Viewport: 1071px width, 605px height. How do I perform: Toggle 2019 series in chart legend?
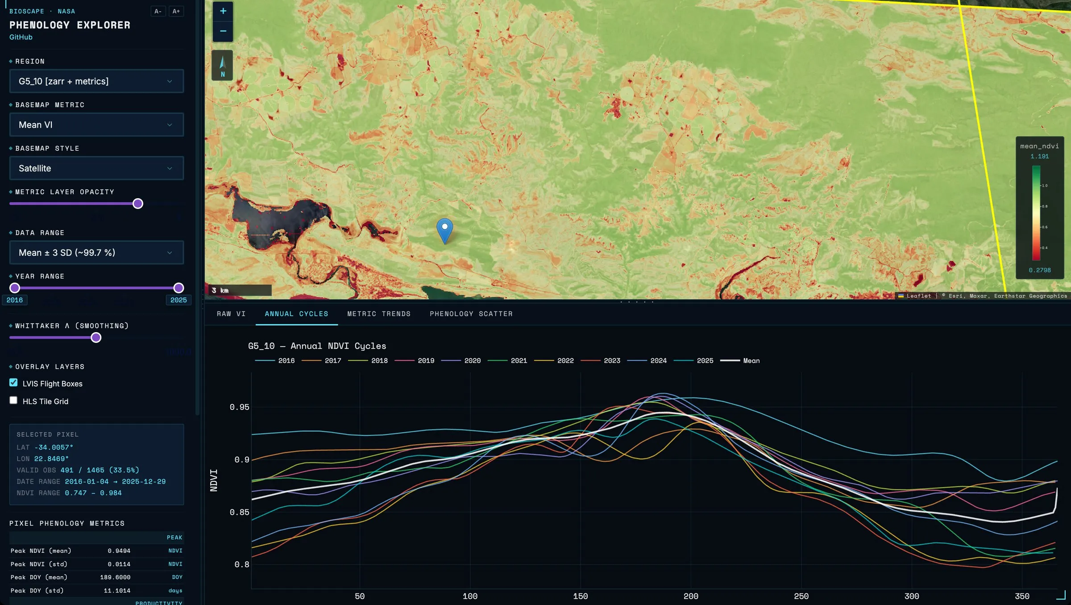coord(414,361)
